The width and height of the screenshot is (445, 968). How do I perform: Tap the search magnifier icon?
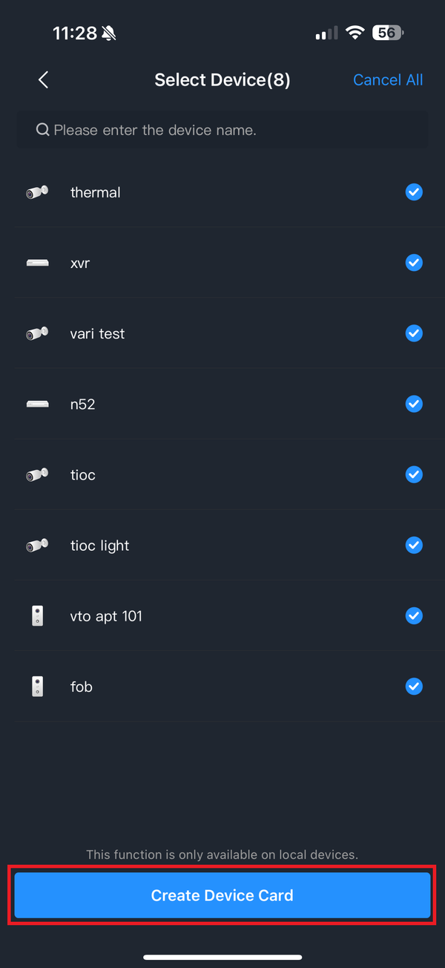42,130
